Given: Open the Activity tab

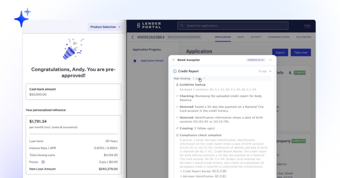Looking at the screenshot, I should 256,37.
